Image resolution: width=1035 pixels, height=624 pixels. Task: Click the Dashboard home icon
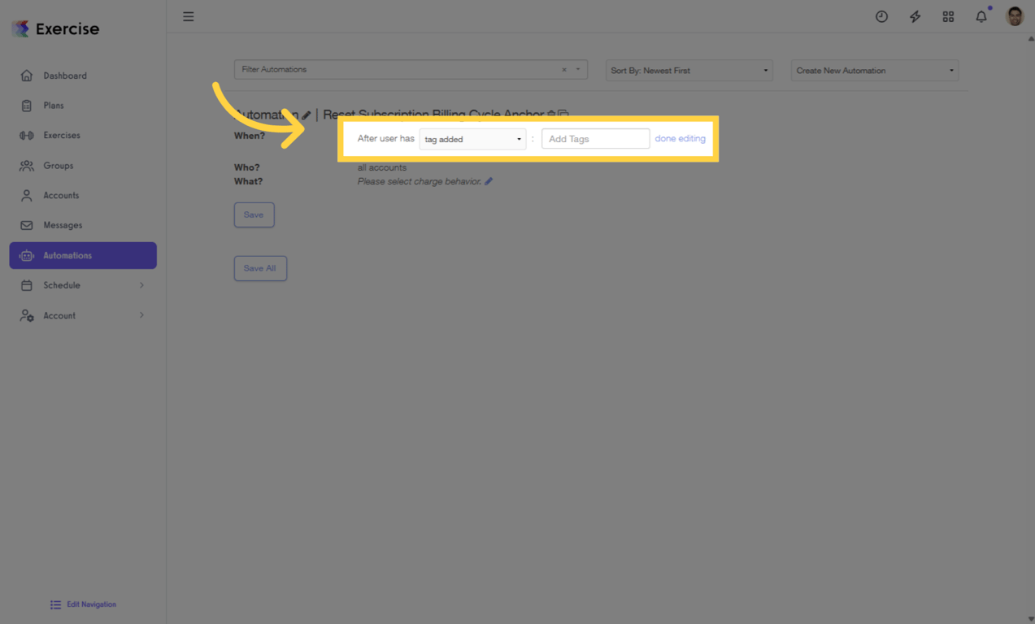click(x=27, y=76)
